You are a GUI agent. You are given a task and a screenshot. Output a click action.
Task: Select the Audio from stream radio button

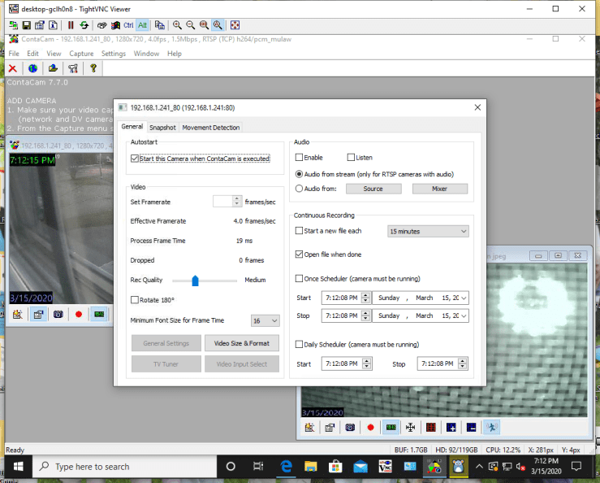(x=299, y=174)
